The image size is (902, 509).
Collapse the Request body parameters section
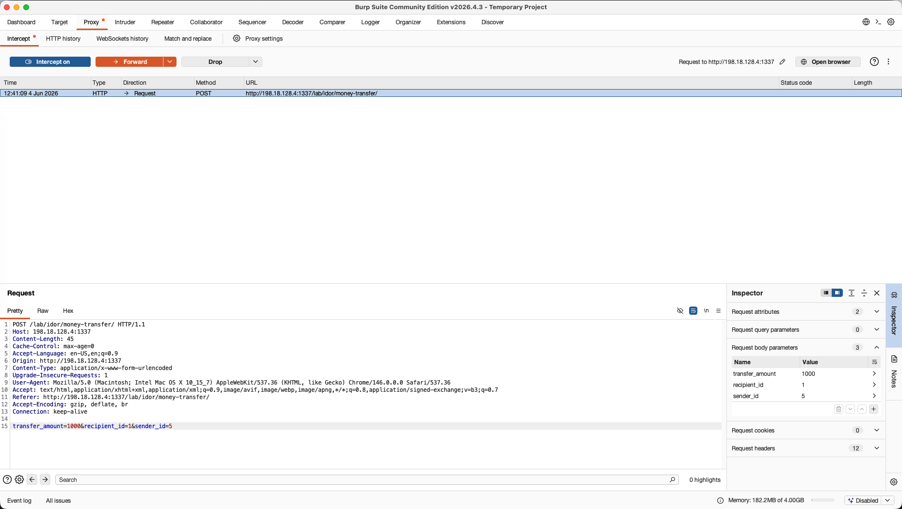[x=877, y=347]
